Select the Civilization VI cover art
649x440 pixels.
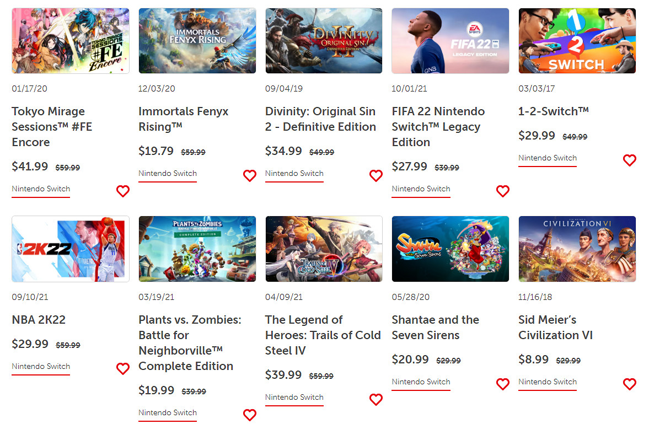pos(577,249)
